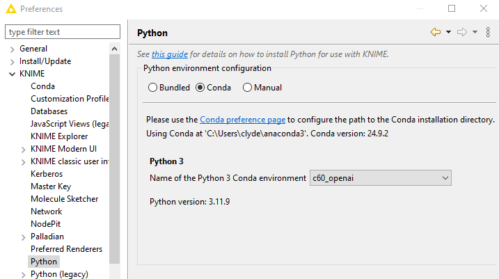Open the forward history dropdown arrow
This screenshot has width=499, height=279.
point(475,32)
